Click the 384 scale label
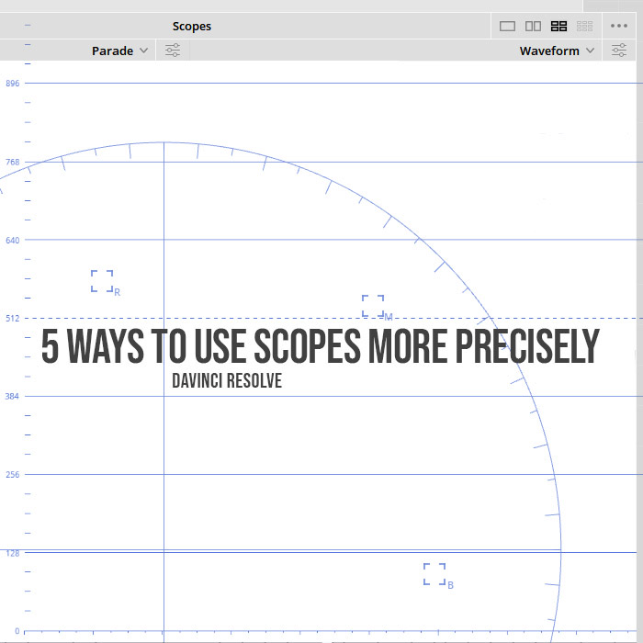 [12, 397]
